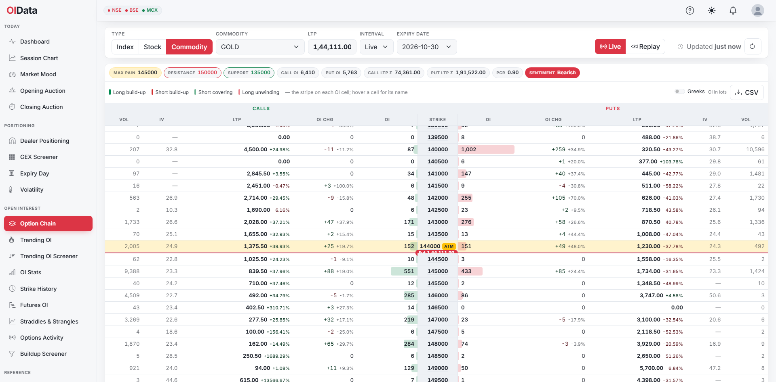Switch to Replay mode

[645, 46]
